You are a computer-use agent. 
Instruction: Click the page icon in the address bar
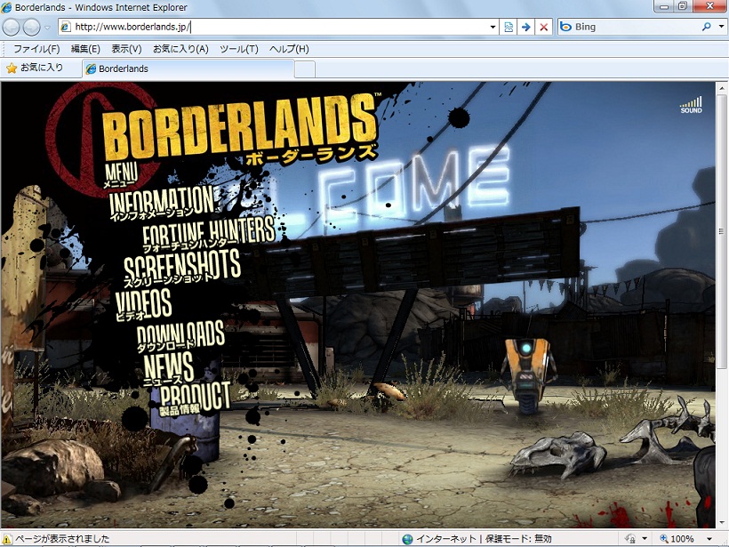coord(66,27)
